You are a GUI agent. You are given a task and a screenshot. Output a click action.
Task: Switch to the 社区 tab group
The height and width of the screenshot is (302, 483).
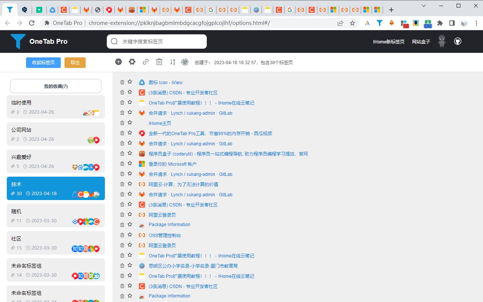pos(56,243)
